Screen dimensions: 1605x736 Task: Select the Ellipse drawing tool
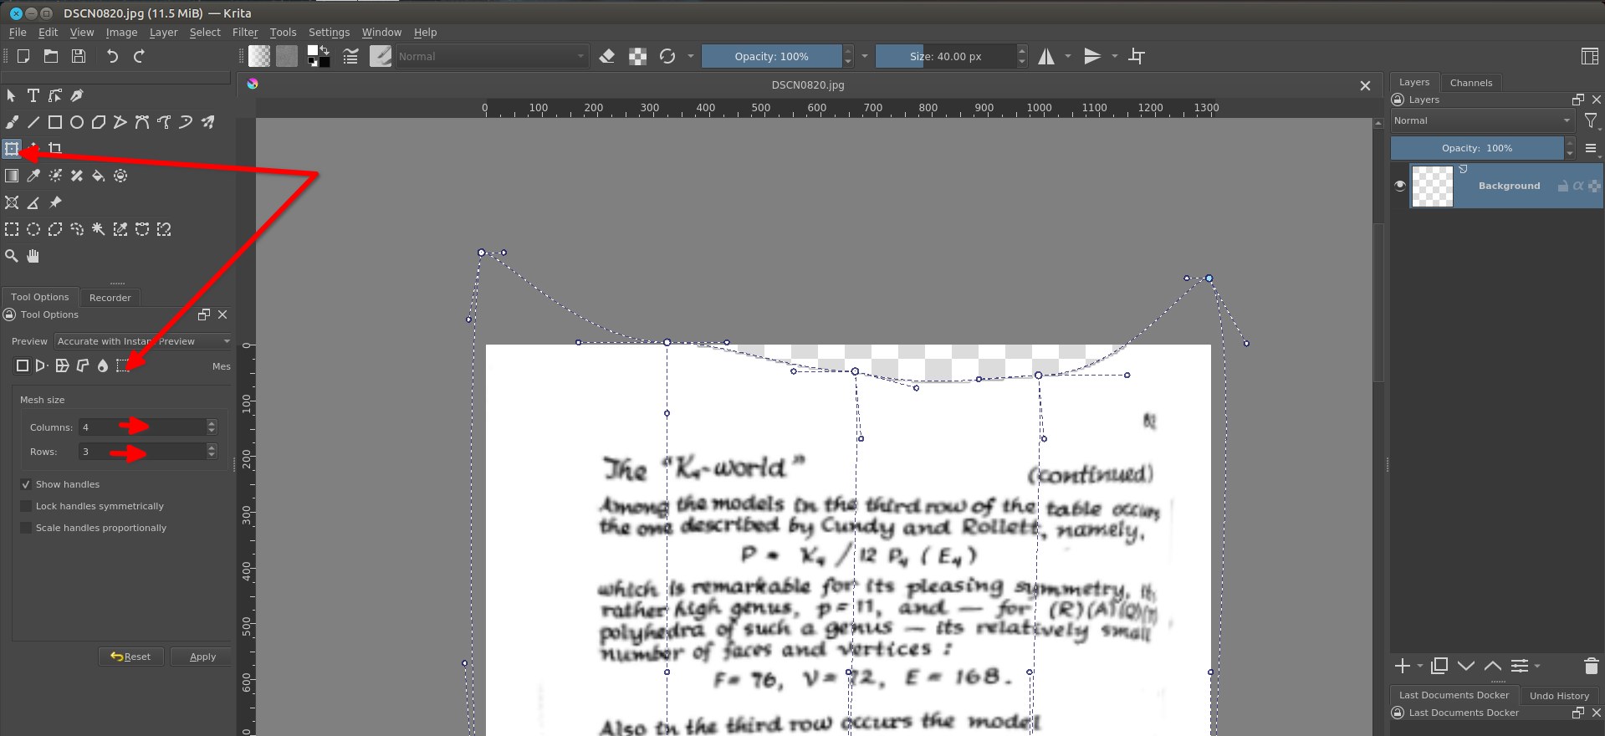[x=77, y=122]
